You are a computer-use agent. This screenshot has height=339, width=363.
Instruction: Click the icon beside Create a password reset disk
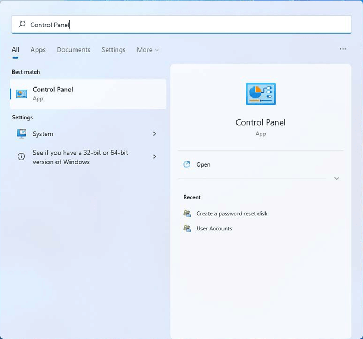point(187,213)
